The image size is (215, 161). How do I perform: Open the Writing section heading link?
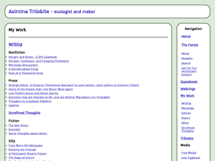[15, 44]
